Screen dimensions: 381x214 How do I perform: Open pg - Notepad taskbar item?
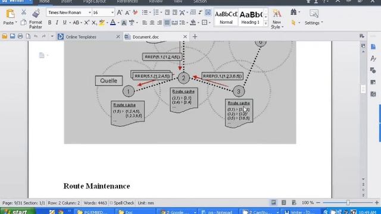(217, 212)
